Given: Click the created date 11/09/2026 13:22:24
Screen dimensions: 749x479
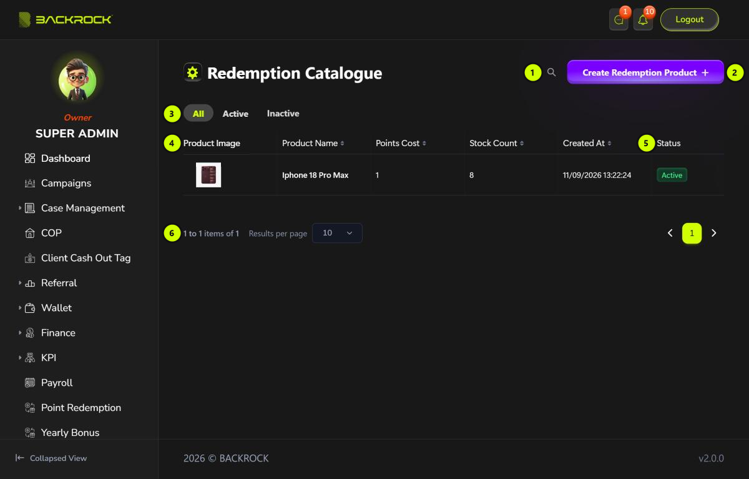Looking at the screenshot, I should click(x=597, y=175).
